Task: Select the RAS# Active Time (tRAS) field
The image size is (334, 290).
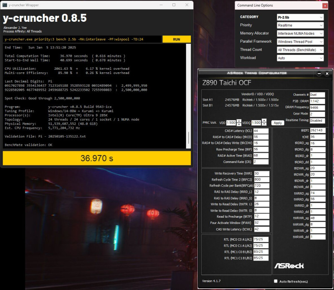Action: point(261,155)
